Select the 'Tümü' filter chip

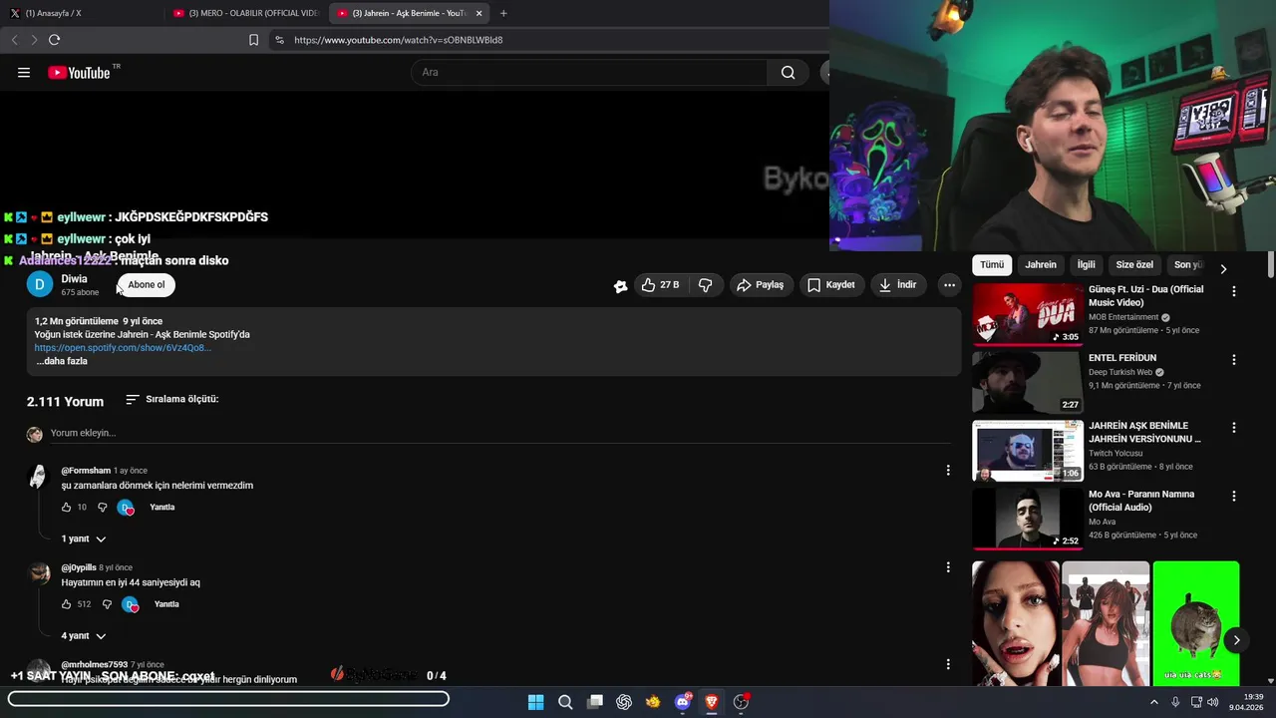(992, 265)
